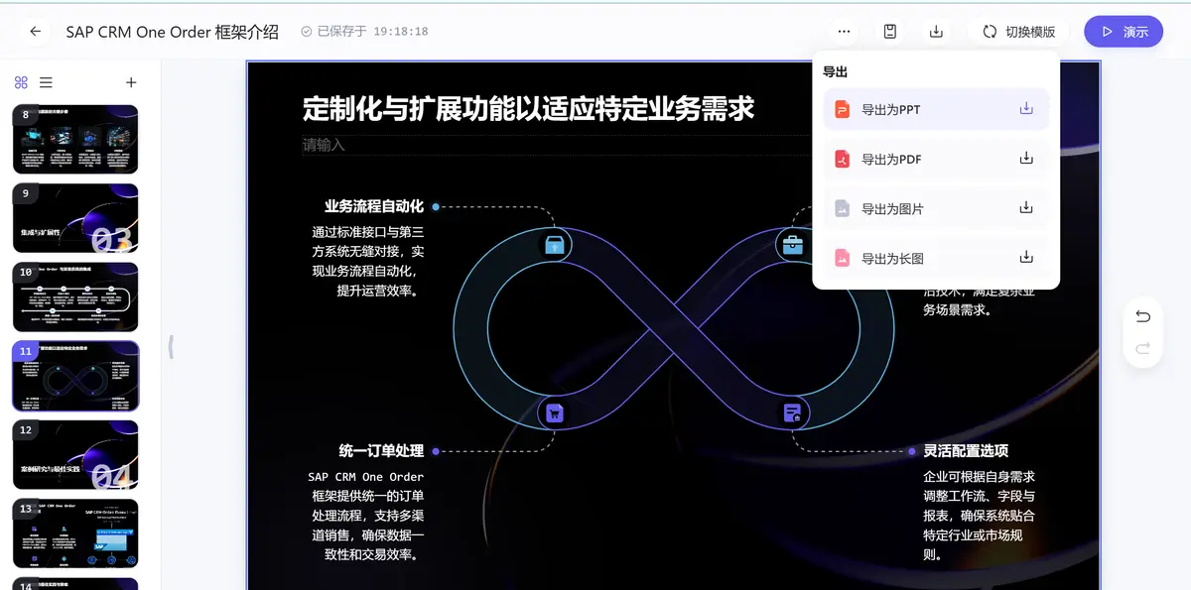Click the paragraph starting SAP CRM One Order 框架提供
The width and height of the screenshot is (1191, 590).
coord(366,516)
